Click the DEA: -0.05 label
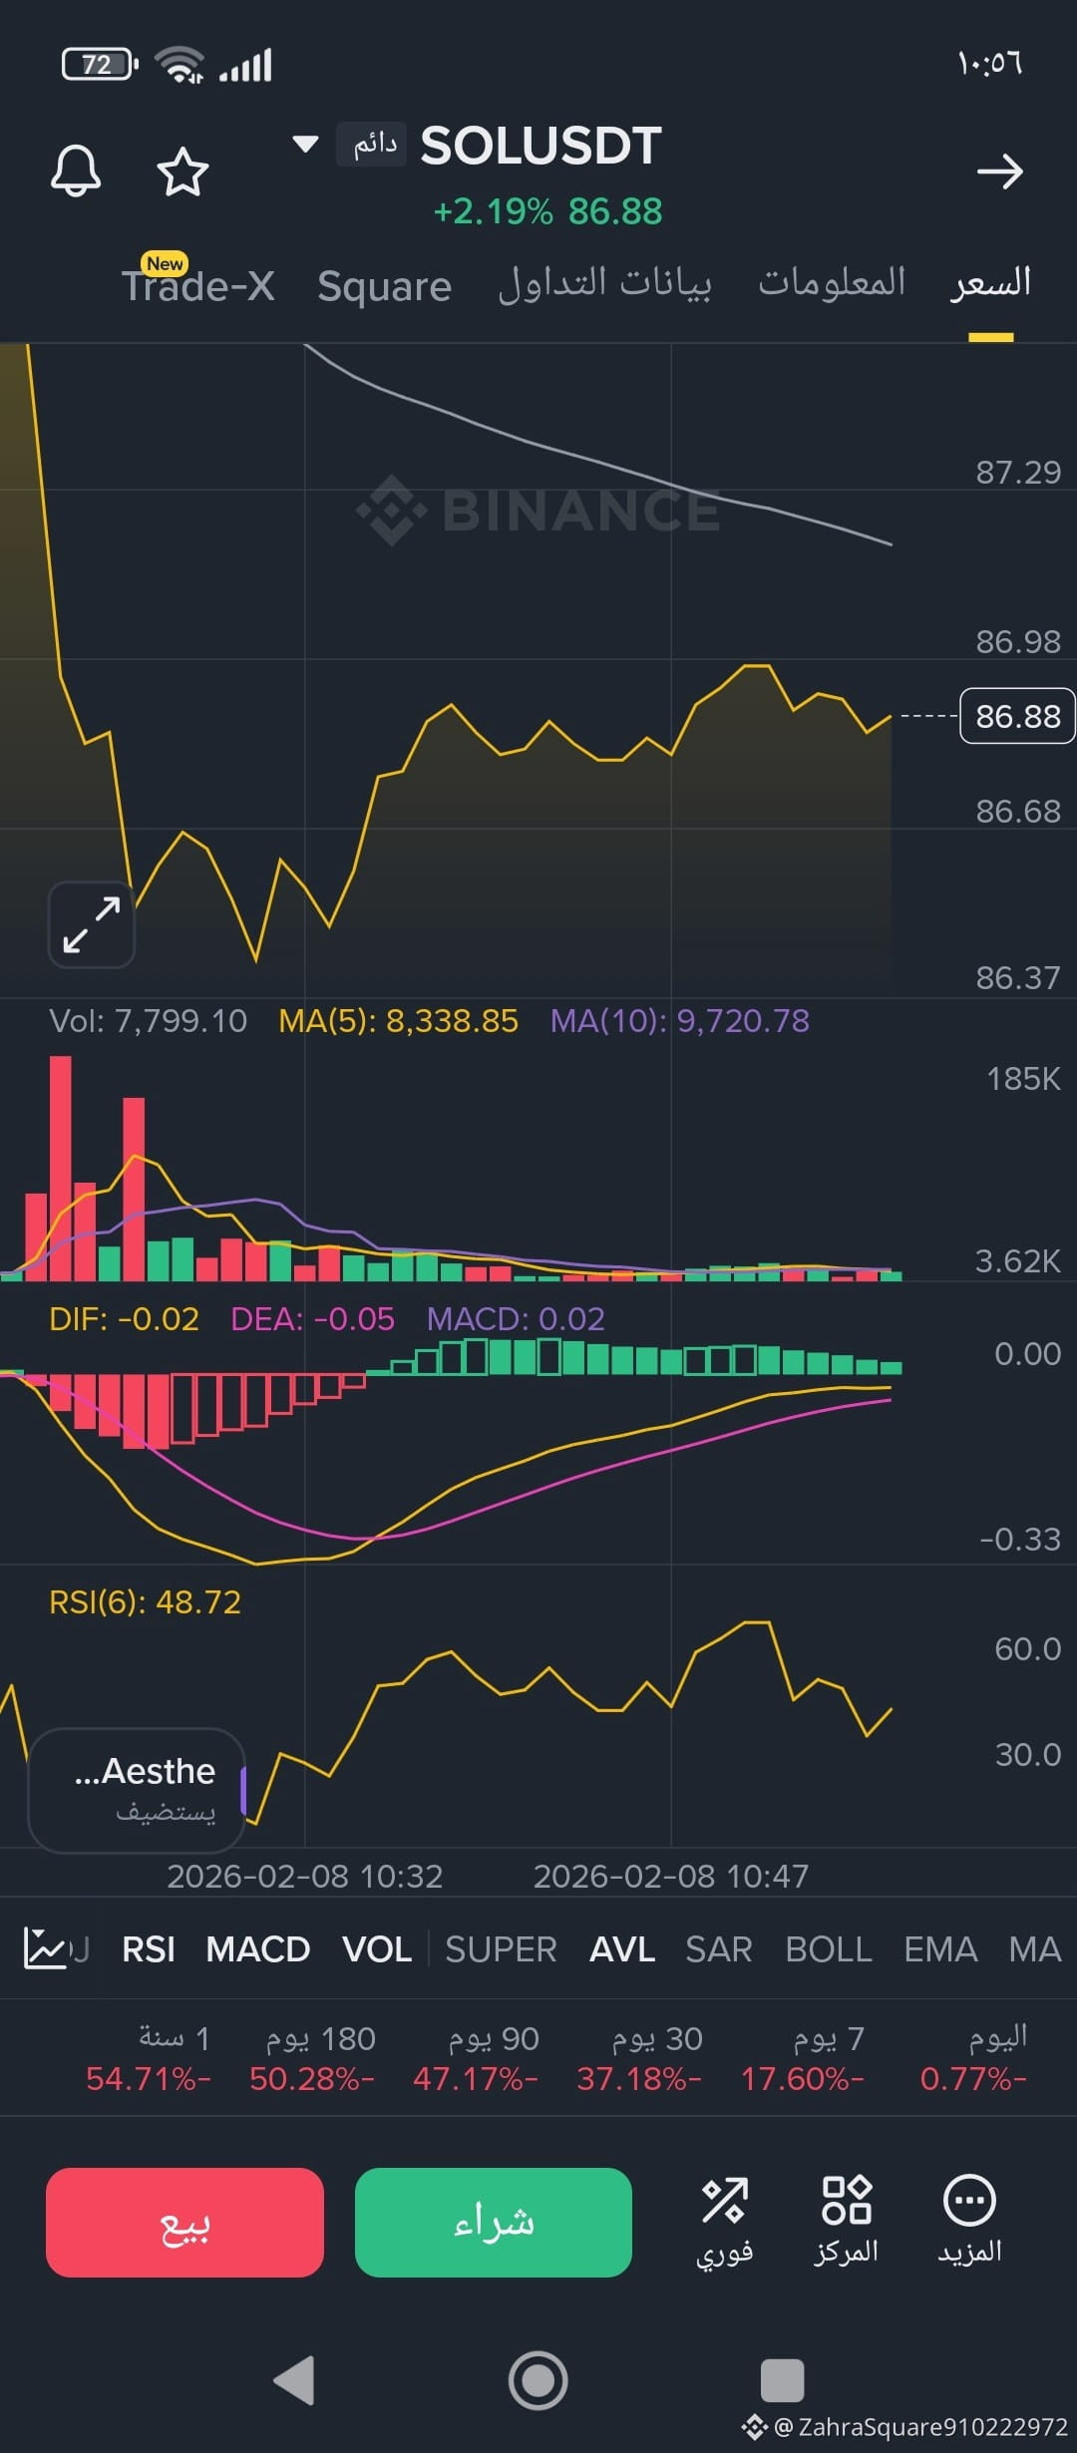The height and width of the screenshot is (2453, 1077). (x=312, y=1319)
